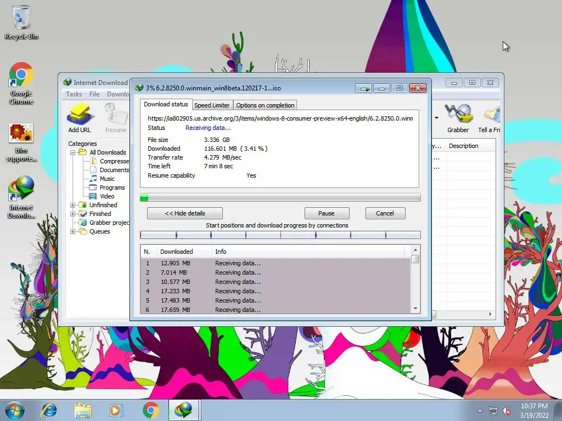Viewport: 562px width, 421px height.
Task: Expand the Queues tree node
Action: 73,232
